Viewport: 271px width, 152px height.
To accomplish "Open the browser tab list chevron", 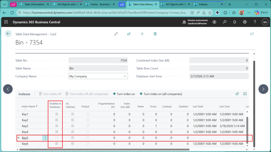I will [x=4, y=4].
